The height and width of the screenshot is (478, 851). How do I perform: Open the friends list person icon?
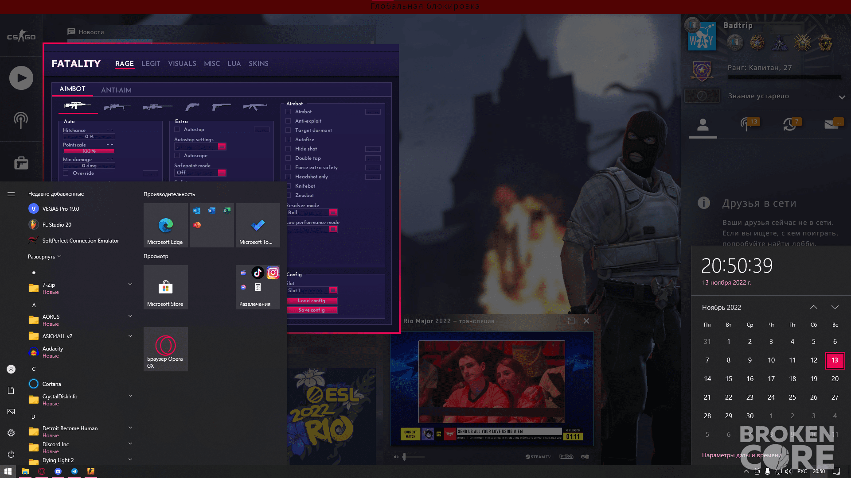pyautogui.click(x=703, y=124)
